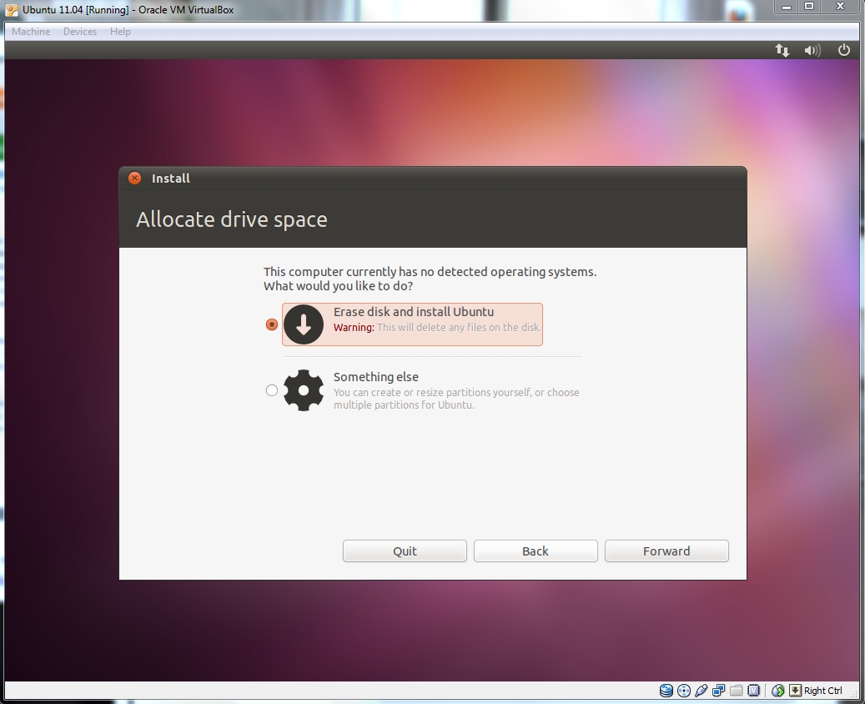Click the keyboard capture arrow icon

point(796,691)
